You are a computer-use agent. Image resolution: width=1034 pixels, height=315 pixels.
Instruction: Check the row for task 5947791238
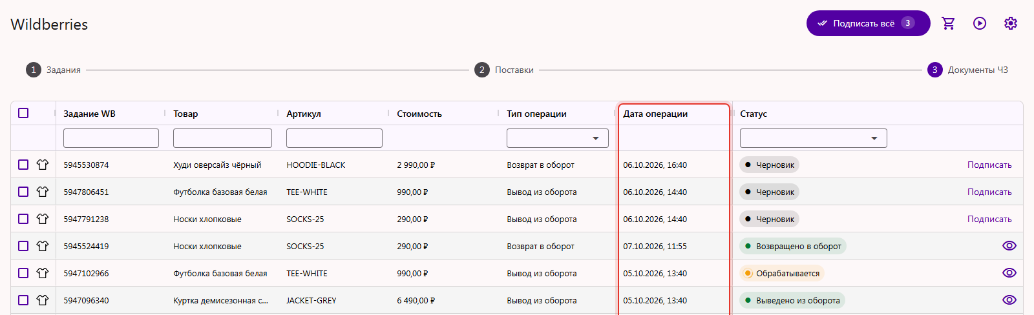(23, 219)
